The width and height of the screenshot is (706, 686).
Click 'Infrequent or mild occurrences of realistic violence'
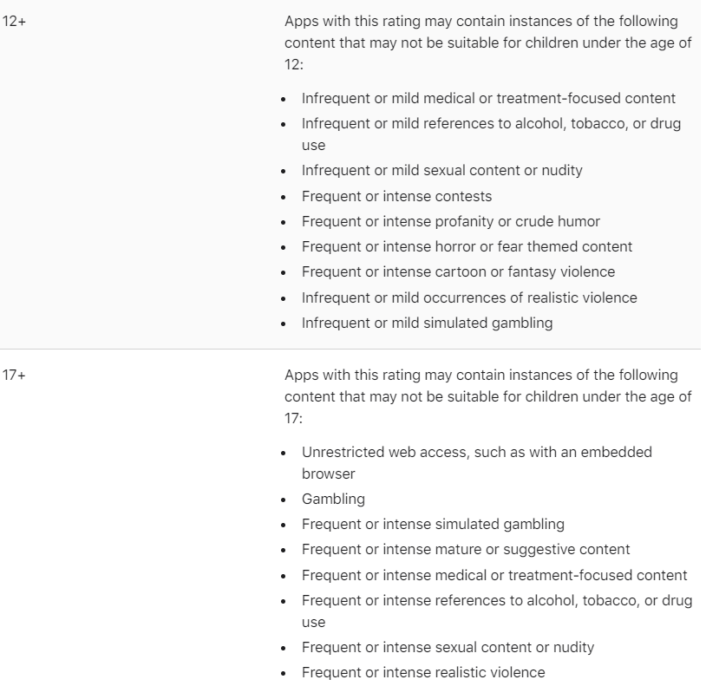[469, 297]
